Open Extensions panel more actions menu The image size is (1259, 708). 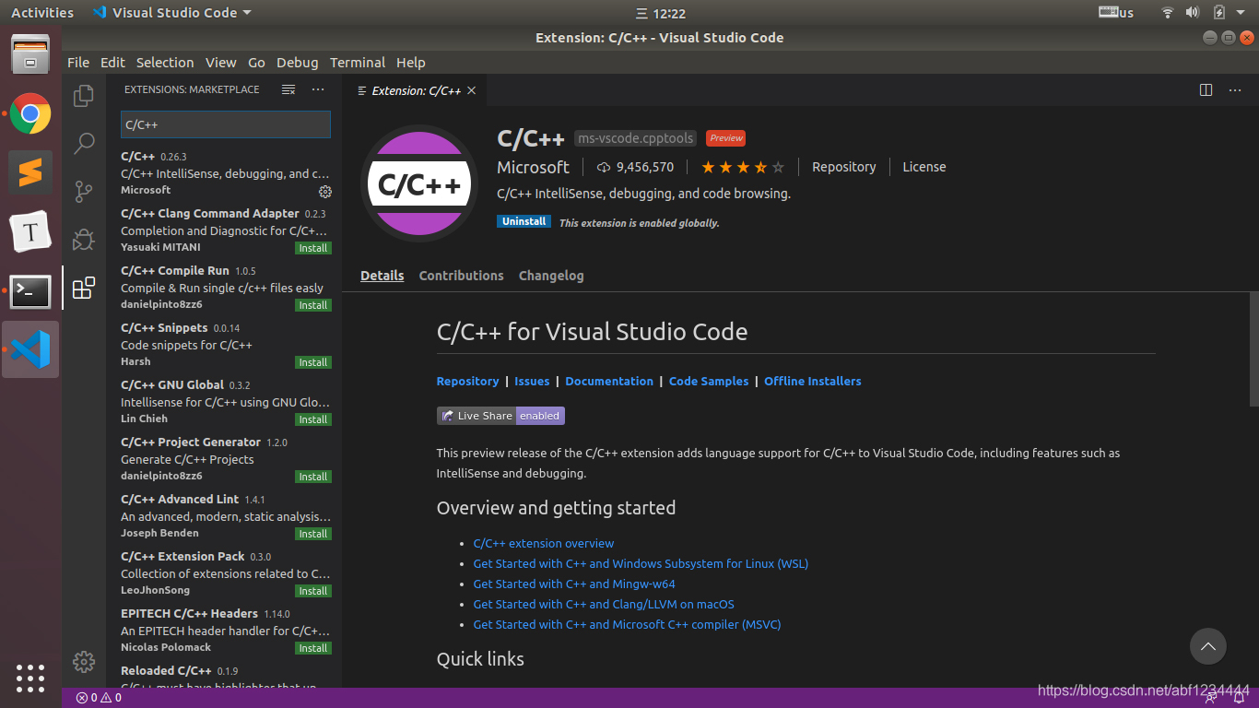pos(318,89)
